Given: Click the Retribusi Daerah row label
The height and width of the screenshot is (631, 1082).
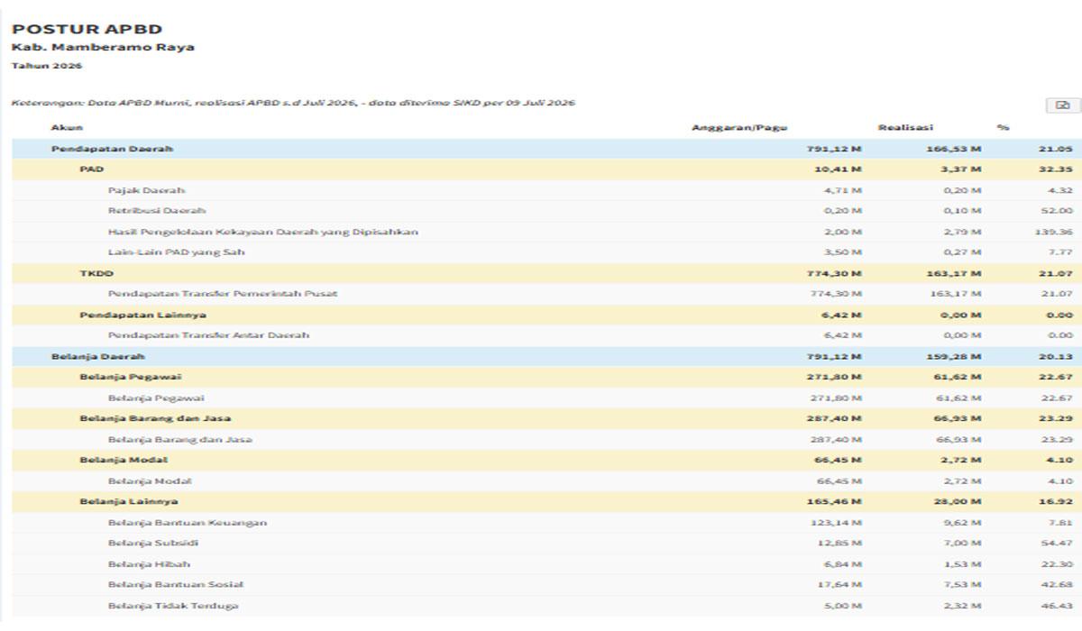Looking at the screenshot, I should click(157, 211).
